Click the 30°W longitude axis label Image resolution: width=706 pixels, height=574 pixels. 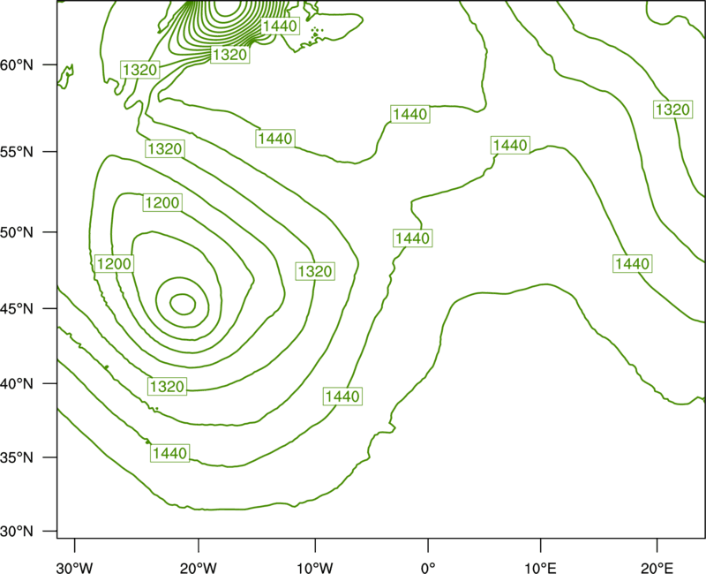[x=75, y=568]
